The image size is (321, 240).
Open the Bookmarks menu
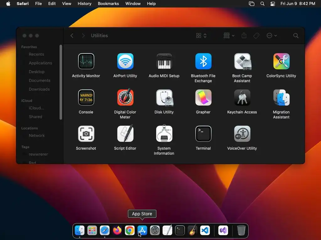coord(108,4)
